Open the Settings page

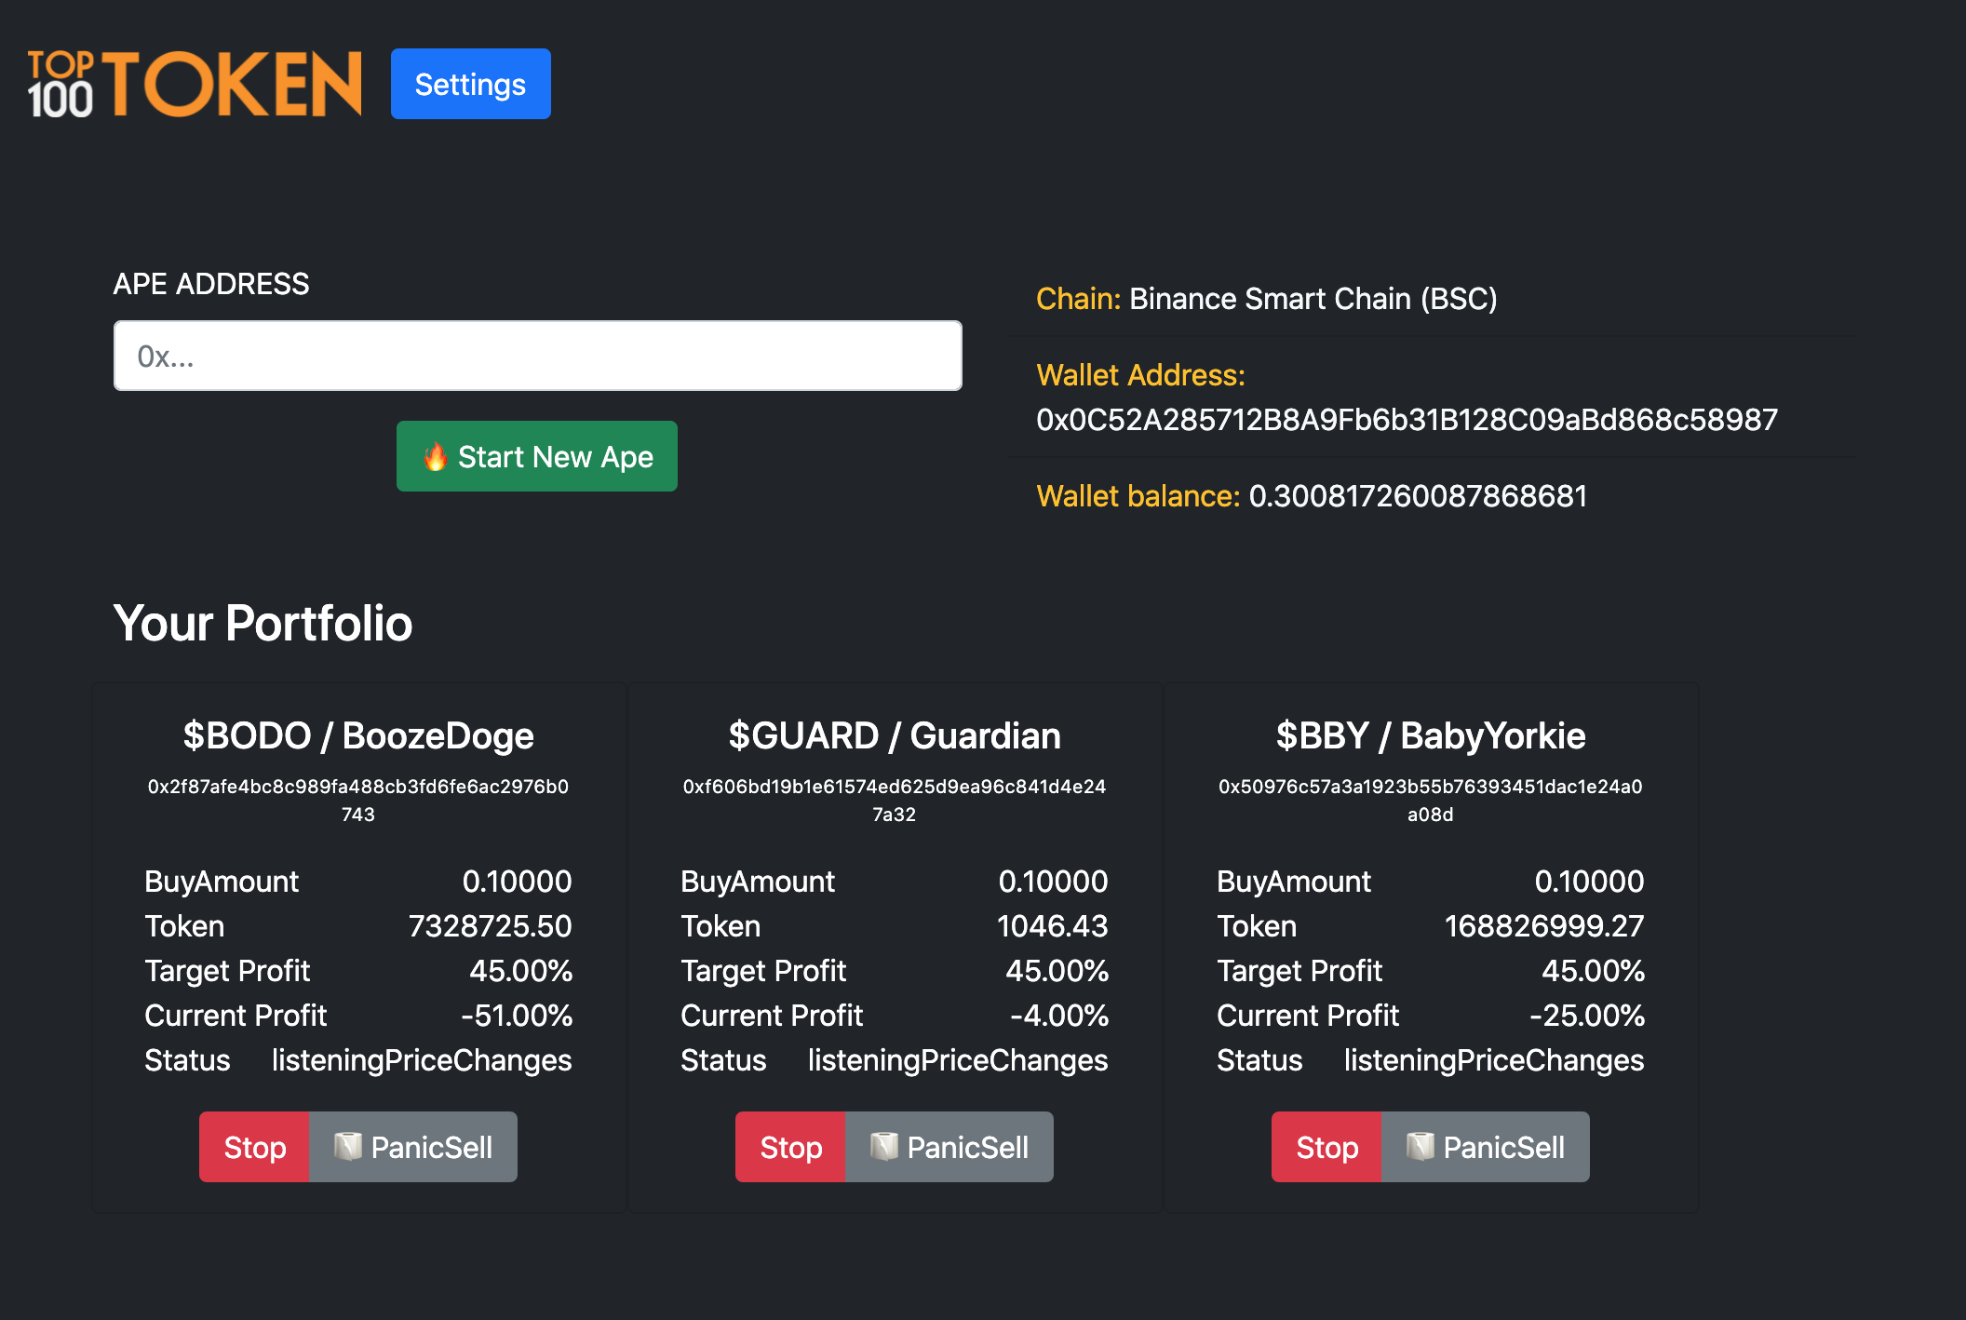(x=470, y=84)
